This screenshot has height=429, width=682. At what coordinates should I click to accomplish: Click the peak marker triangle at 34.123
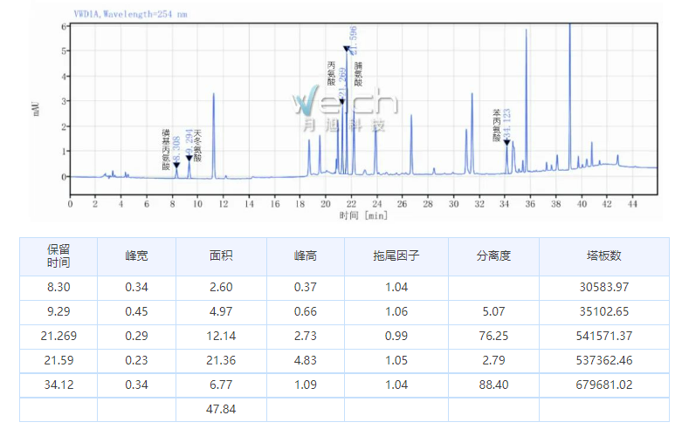(x=506, y=142)
